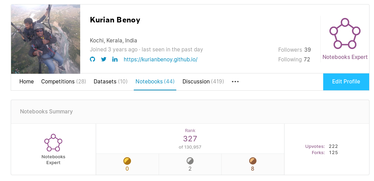Click the Notebooks Expert tier badge in header
The image size is (374, 181).
(x=345, y=34)
